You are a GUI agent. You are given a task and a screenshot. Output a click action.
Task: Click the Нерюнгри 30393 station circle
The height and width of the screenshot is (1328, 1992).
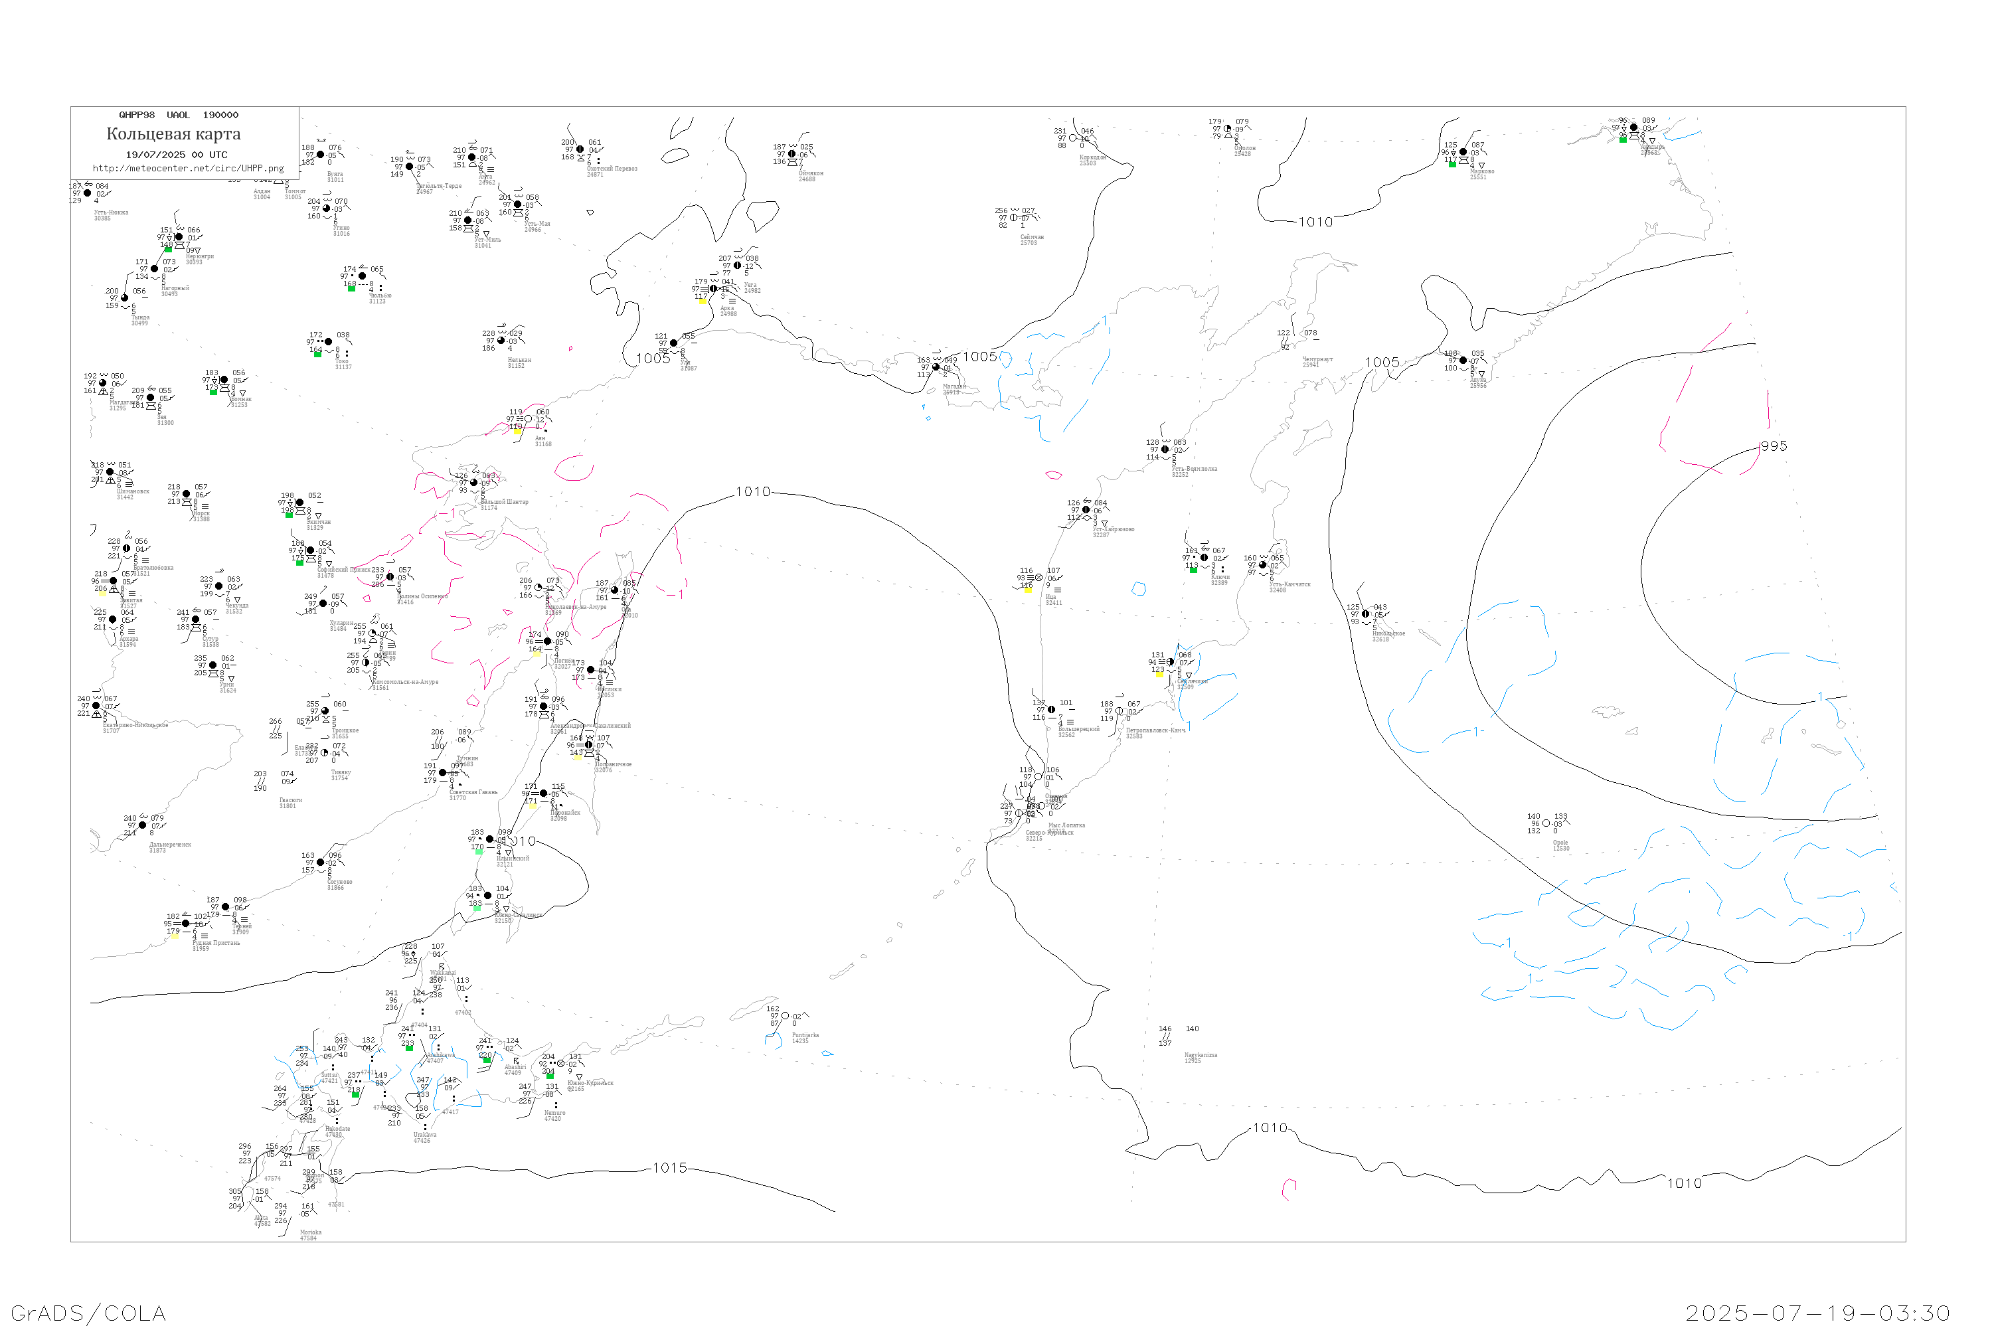click(179, 237)
